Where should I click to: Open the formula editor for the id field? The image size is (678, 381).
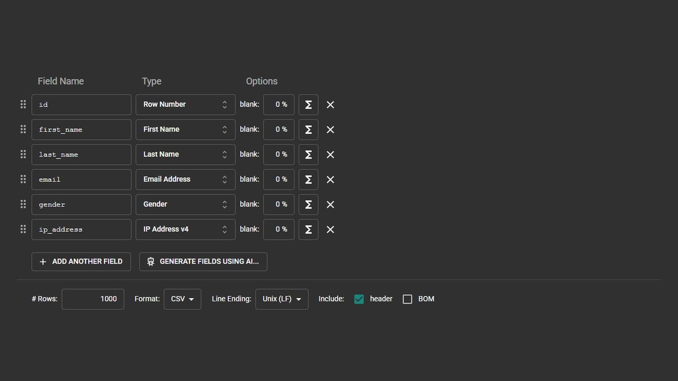click(308, 104)
